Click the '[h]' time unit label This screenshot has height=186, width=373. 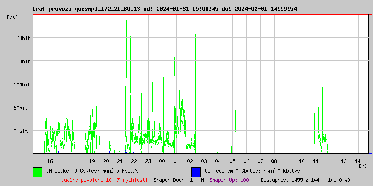tap(363, 166)
